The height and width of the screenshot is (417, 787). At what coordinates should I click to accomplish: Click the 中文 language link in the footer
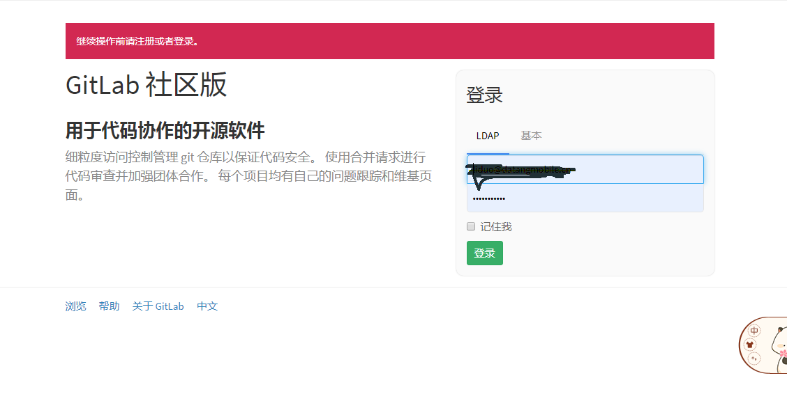207,306
